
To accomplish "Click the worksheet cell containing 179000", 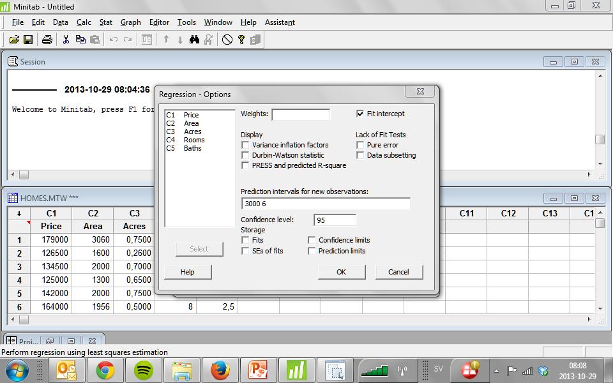I will coord(51,239).
